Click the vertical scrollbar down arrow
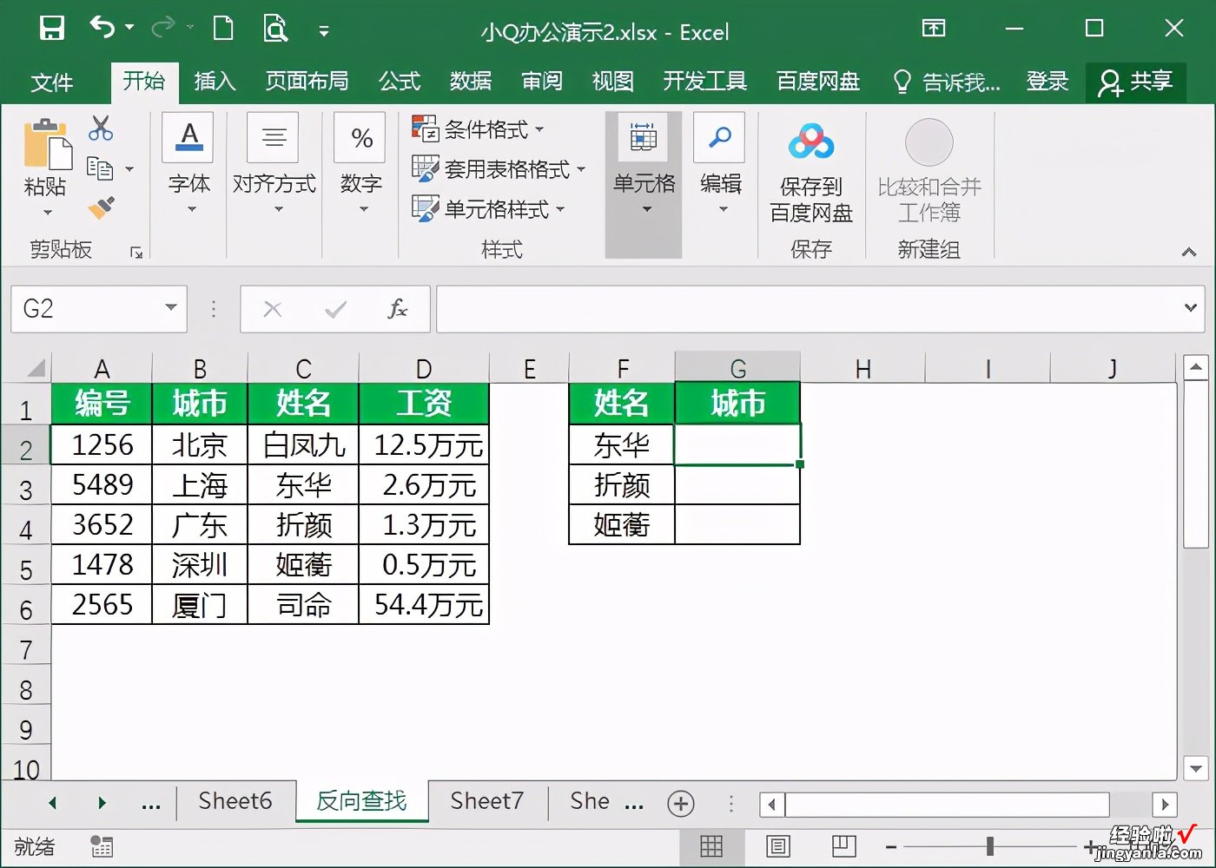Viewport: 1216px width, 868px height. [x=1196, y=768]
